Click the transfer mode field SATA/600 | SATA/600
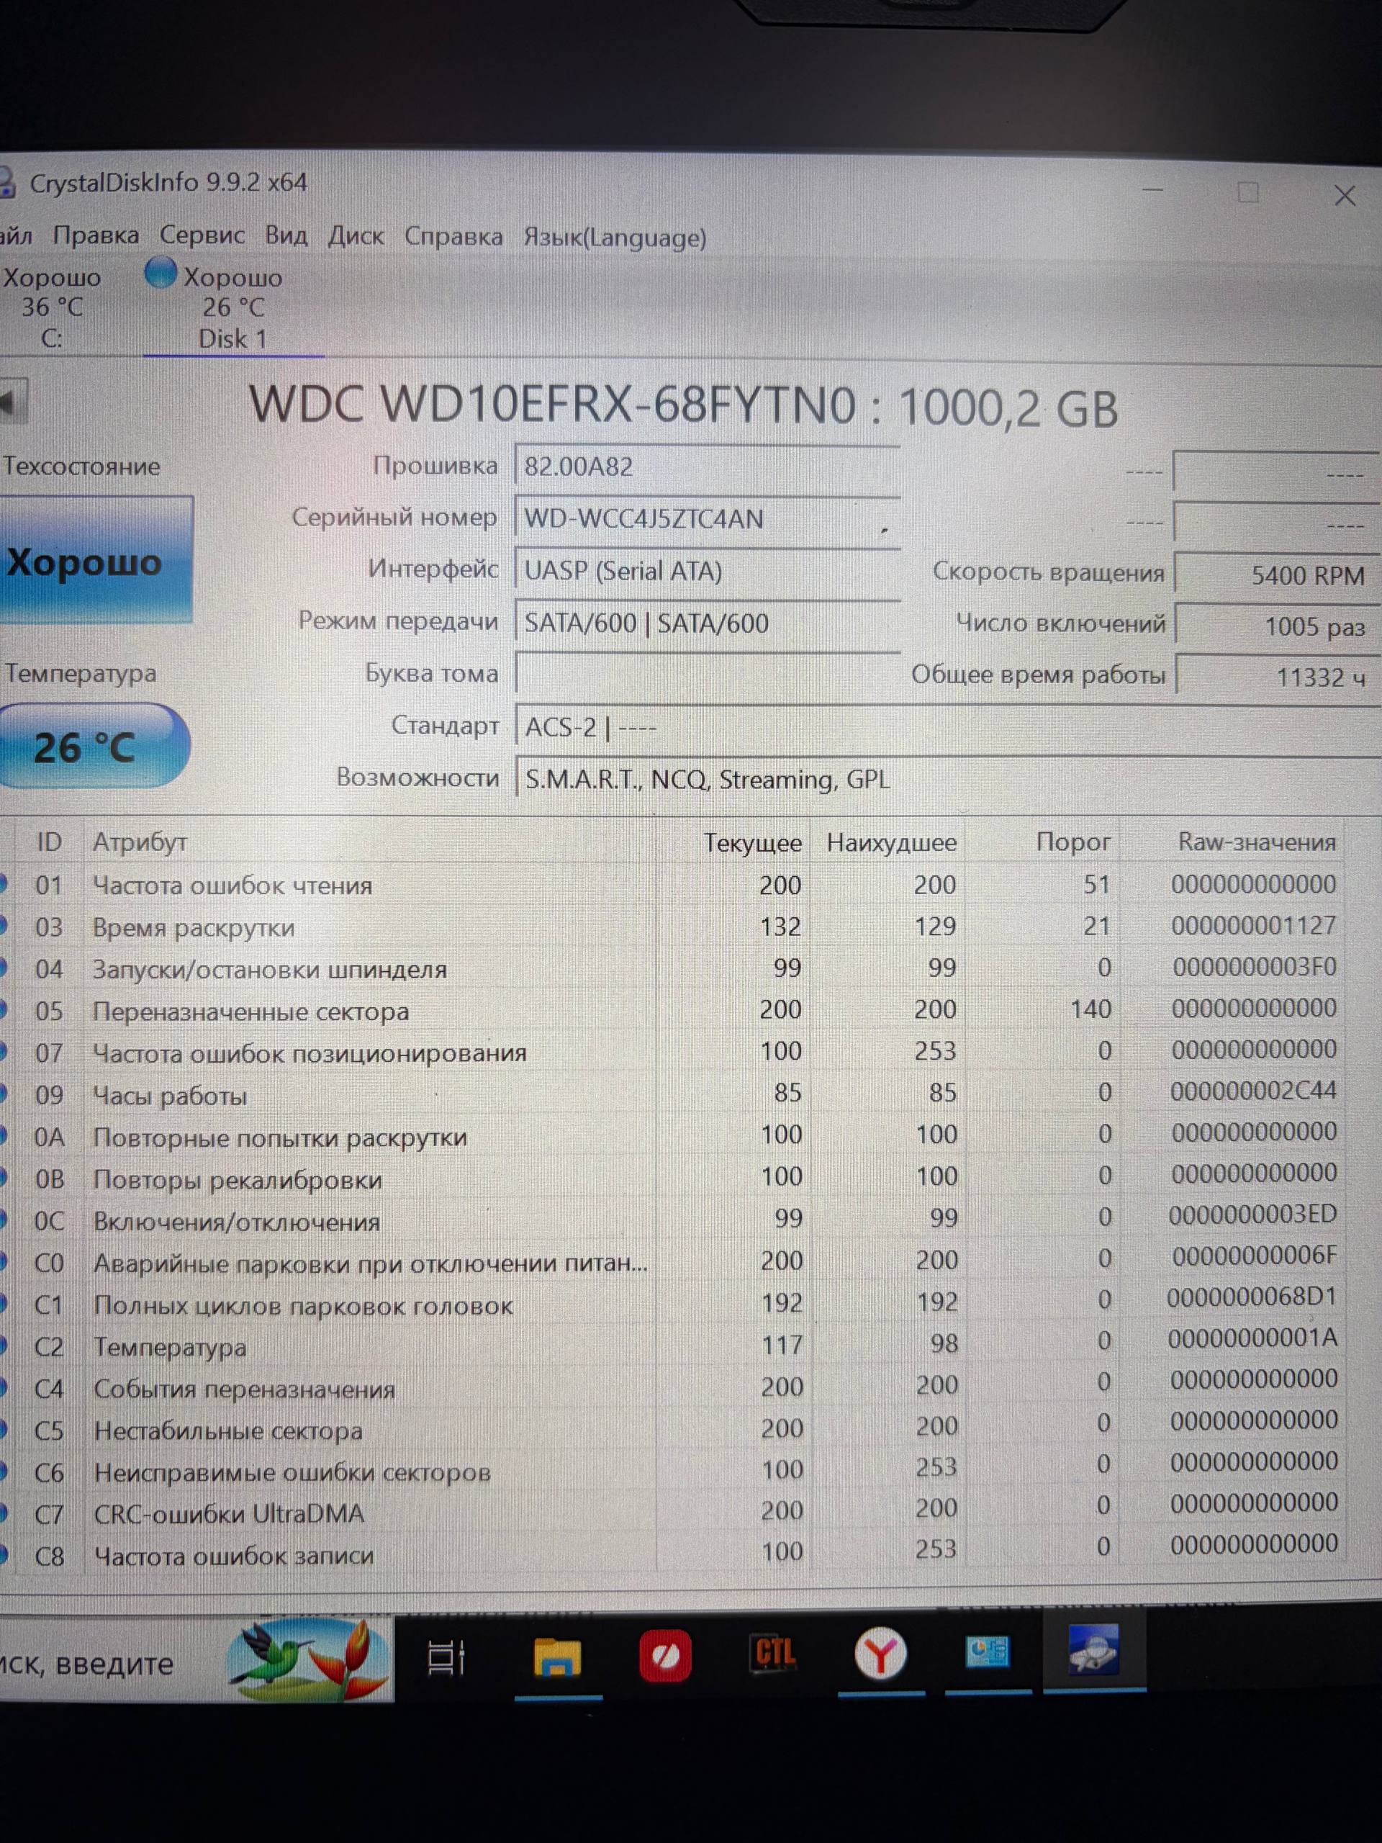 point(708,623)
